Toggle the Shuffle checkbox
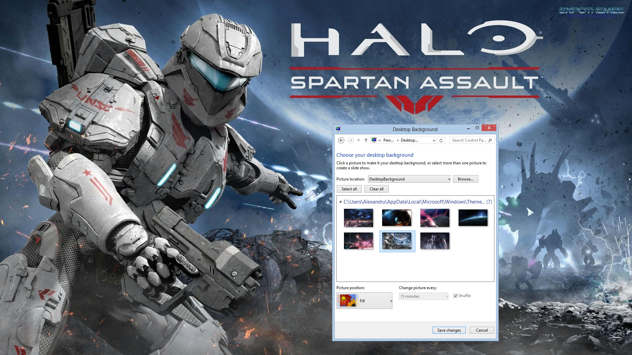Screen dimensions: 632x355 (455, 296)
